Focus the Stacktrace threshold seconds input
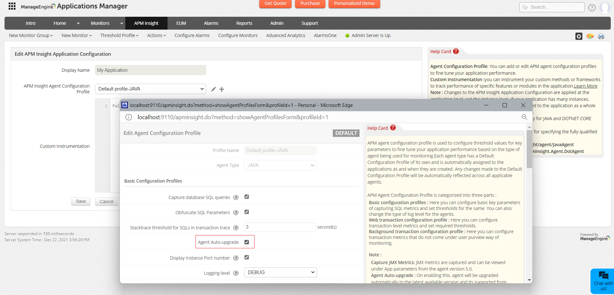The image size is (614, 295). pos(280,227)
